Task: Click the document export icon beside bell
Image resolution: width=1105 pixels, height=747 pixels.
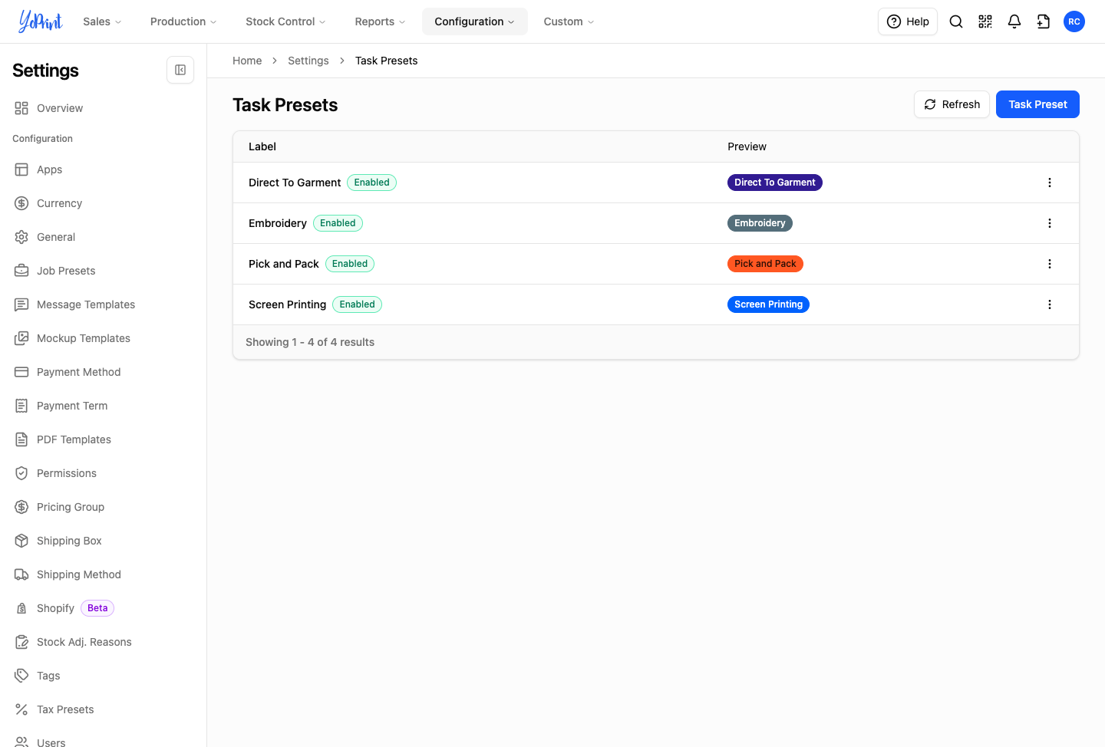Action: [1044, 21]
